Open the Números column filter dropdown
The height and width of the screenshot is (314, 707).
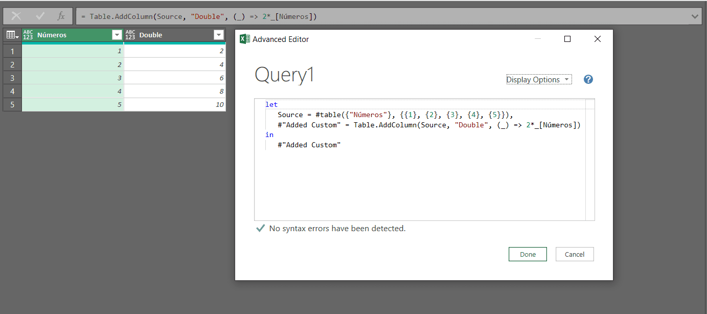pos(117,35)
